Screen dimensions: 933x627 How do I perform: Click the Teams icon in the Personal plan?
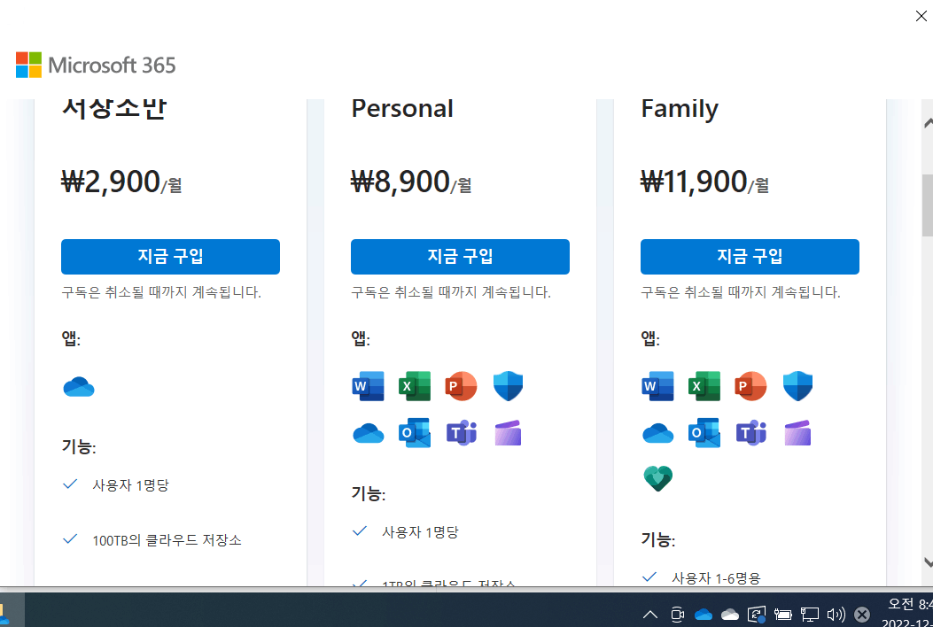click(462, 433)
